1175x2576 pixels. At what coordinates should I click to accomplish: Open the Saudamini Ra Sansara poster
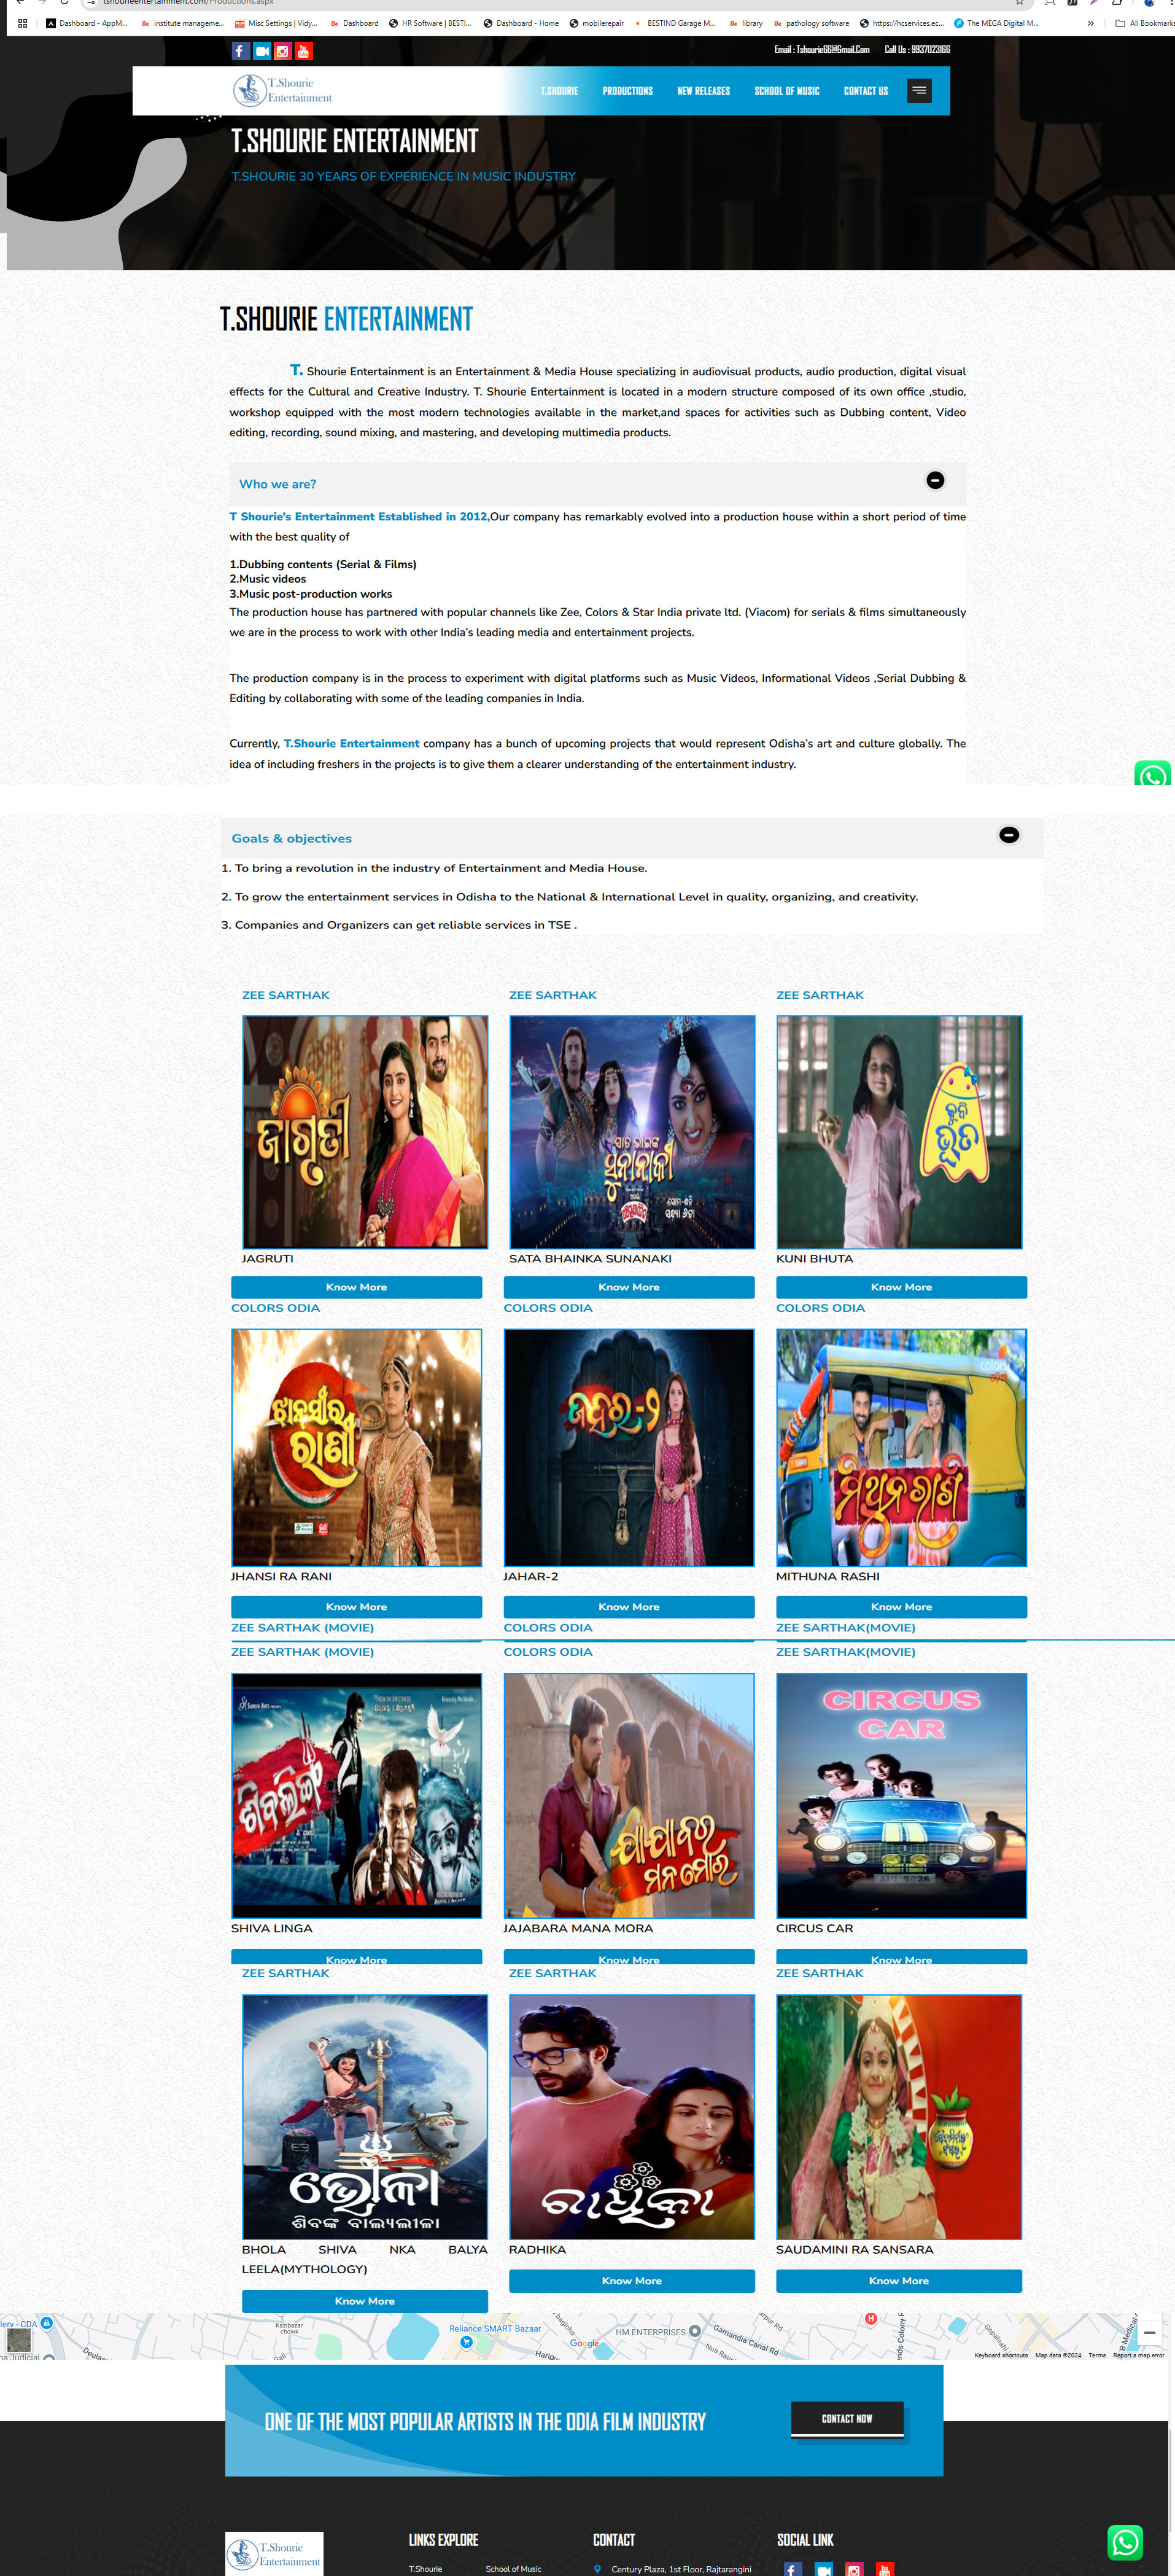[899, 2117]
